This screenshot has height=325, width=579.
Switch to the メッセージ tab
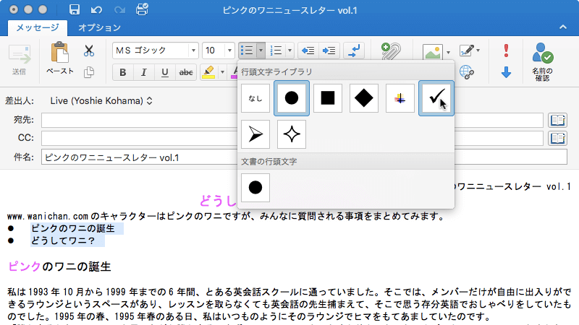tap(38, 27)
